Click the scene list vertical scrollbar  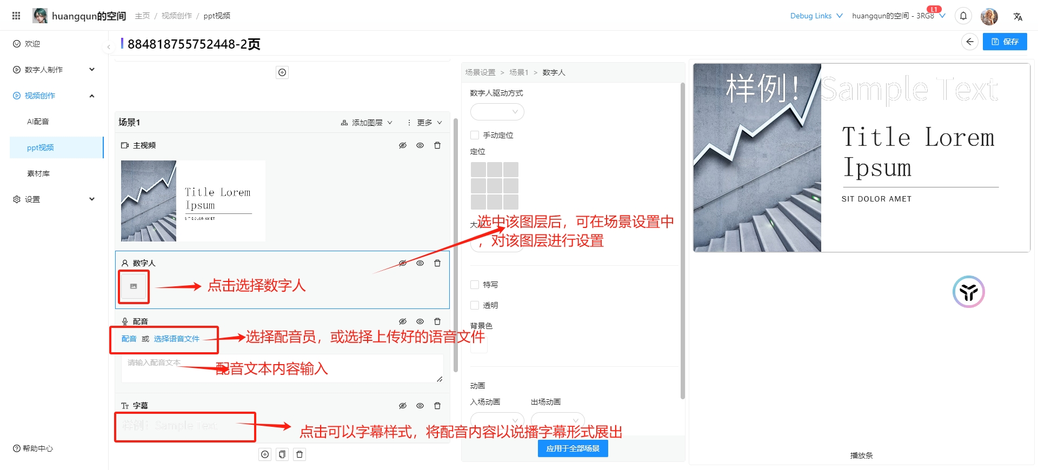(456, 245)
